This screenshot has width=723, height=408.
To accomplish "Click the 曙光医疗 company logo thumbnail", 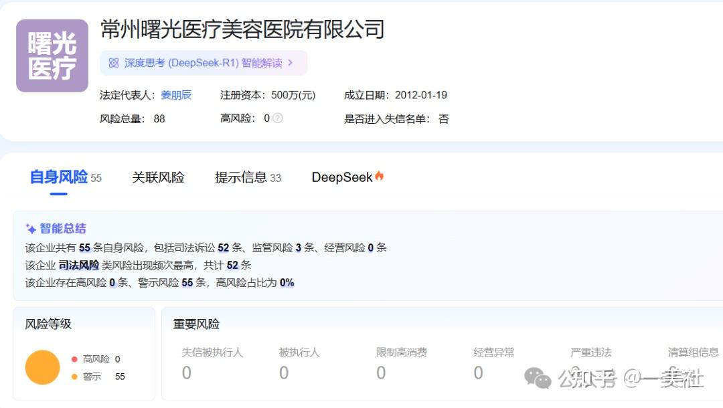I will (52, 56).
